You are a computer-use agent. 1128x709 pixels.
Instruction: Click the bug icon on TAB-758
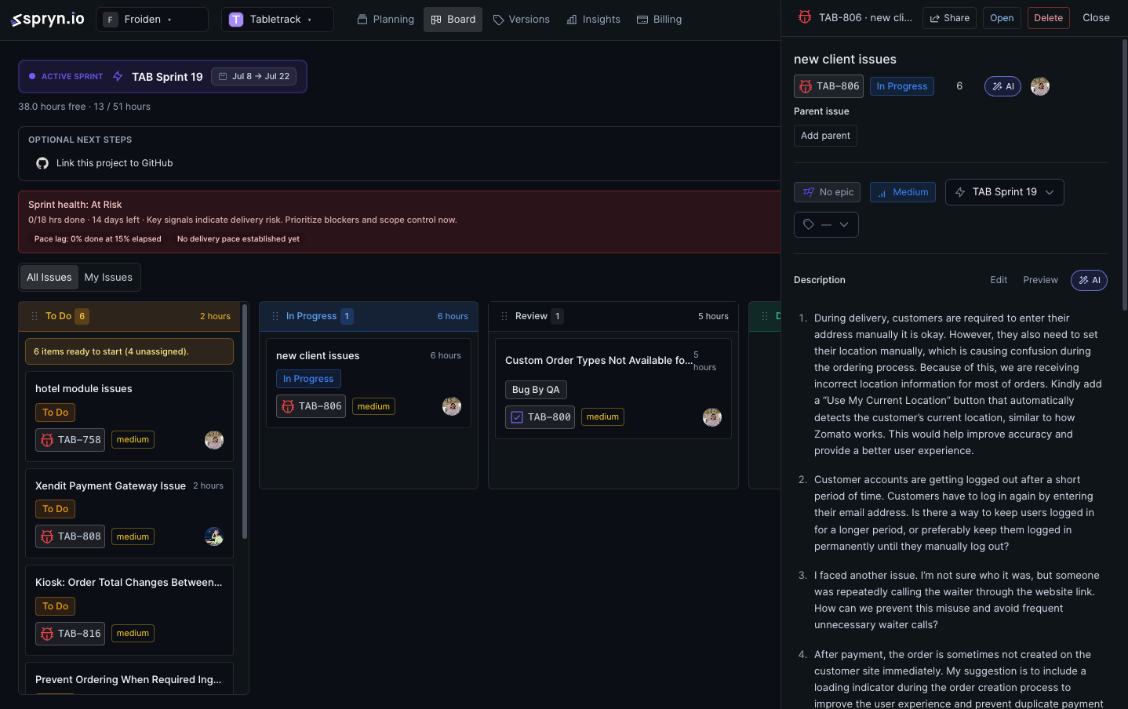(47, 440)
